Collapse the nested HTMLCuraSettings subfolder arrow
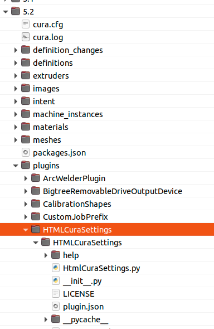 tap(36, 243)
